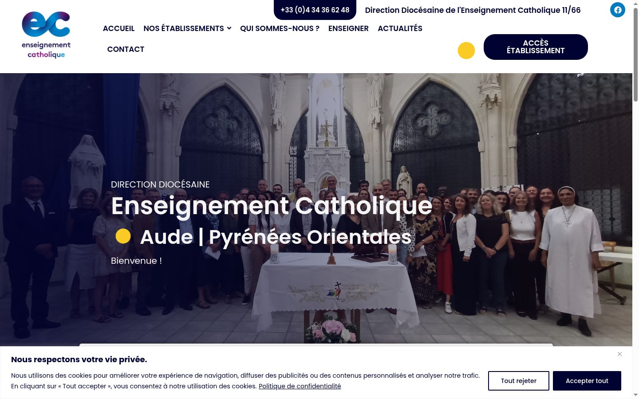Call the +33 (0)4 34 36 62 48 number
639x399 pixels.
tap(315, 10)
